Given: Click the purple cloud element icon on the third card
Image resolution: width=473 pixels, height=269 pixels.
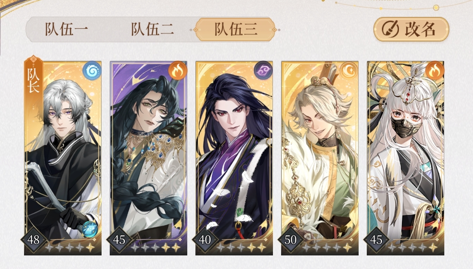Looking at the screenshot, I should point(263,71).
